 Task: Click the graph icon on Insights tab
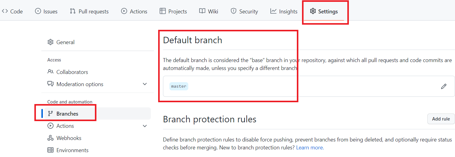pyautogui.click(x=273, y=11)
